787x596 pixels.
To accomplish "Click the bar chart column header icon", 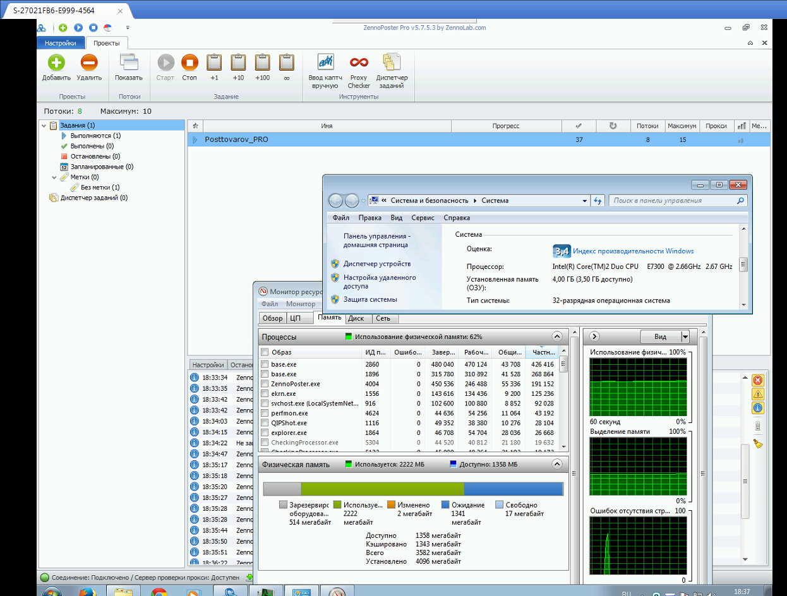I will click(742, 126).
